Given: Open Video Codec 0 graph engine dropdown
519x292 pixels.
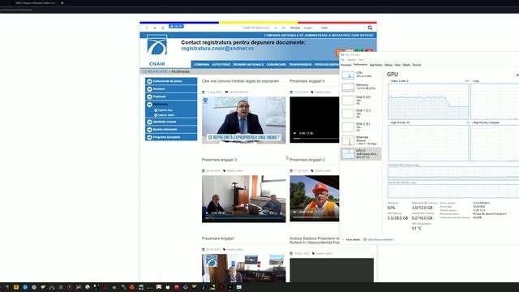Looking at the screenshot, I should 399,81.
